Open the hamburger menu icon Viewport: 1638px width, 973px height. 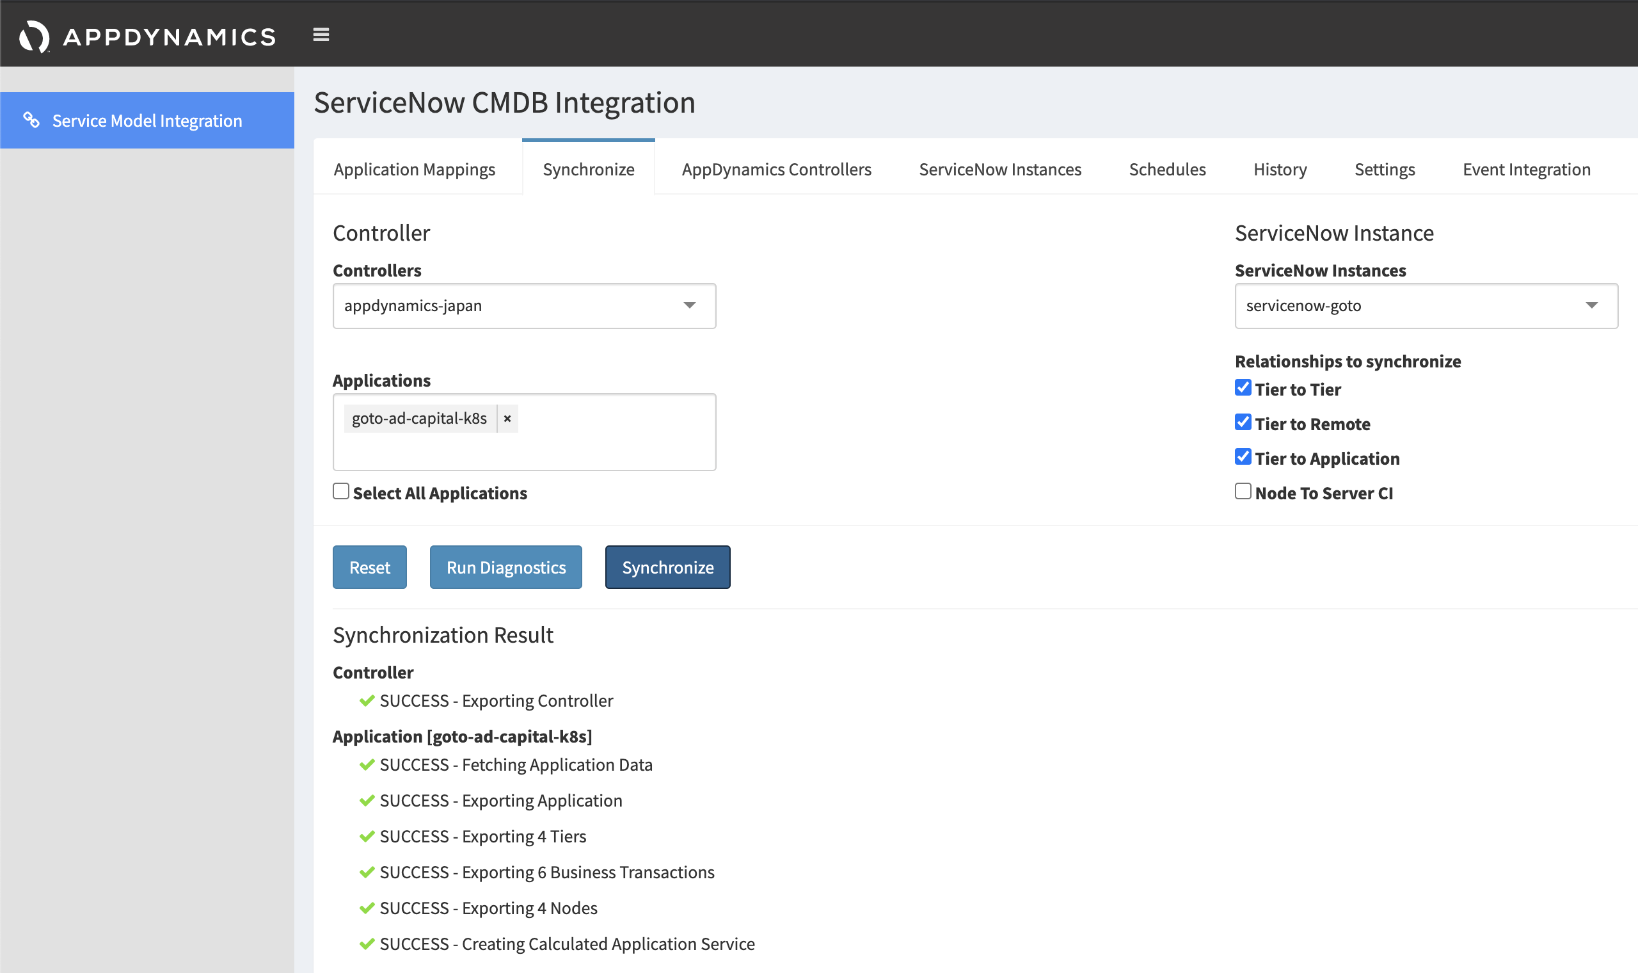[x=321, y=35]
